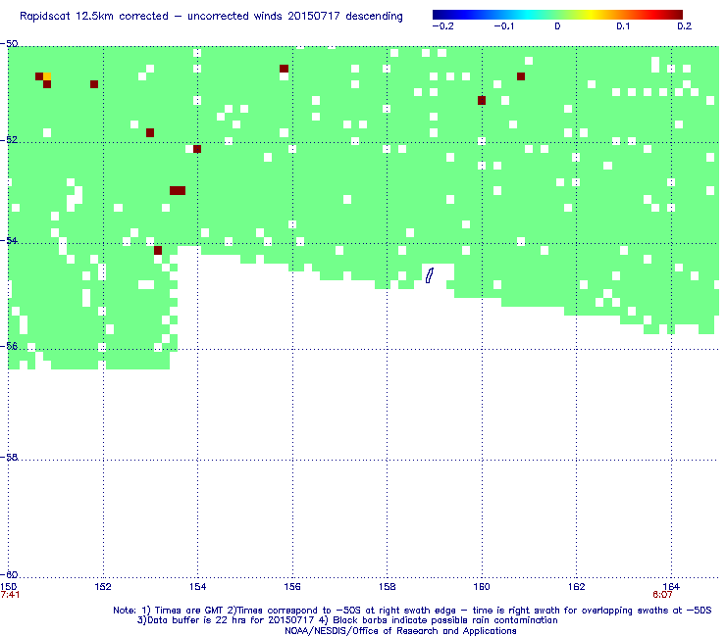This screenshot has height=637, width=726.
Task: Click the Note line about GMT times
Action: [x=412, y=611]
